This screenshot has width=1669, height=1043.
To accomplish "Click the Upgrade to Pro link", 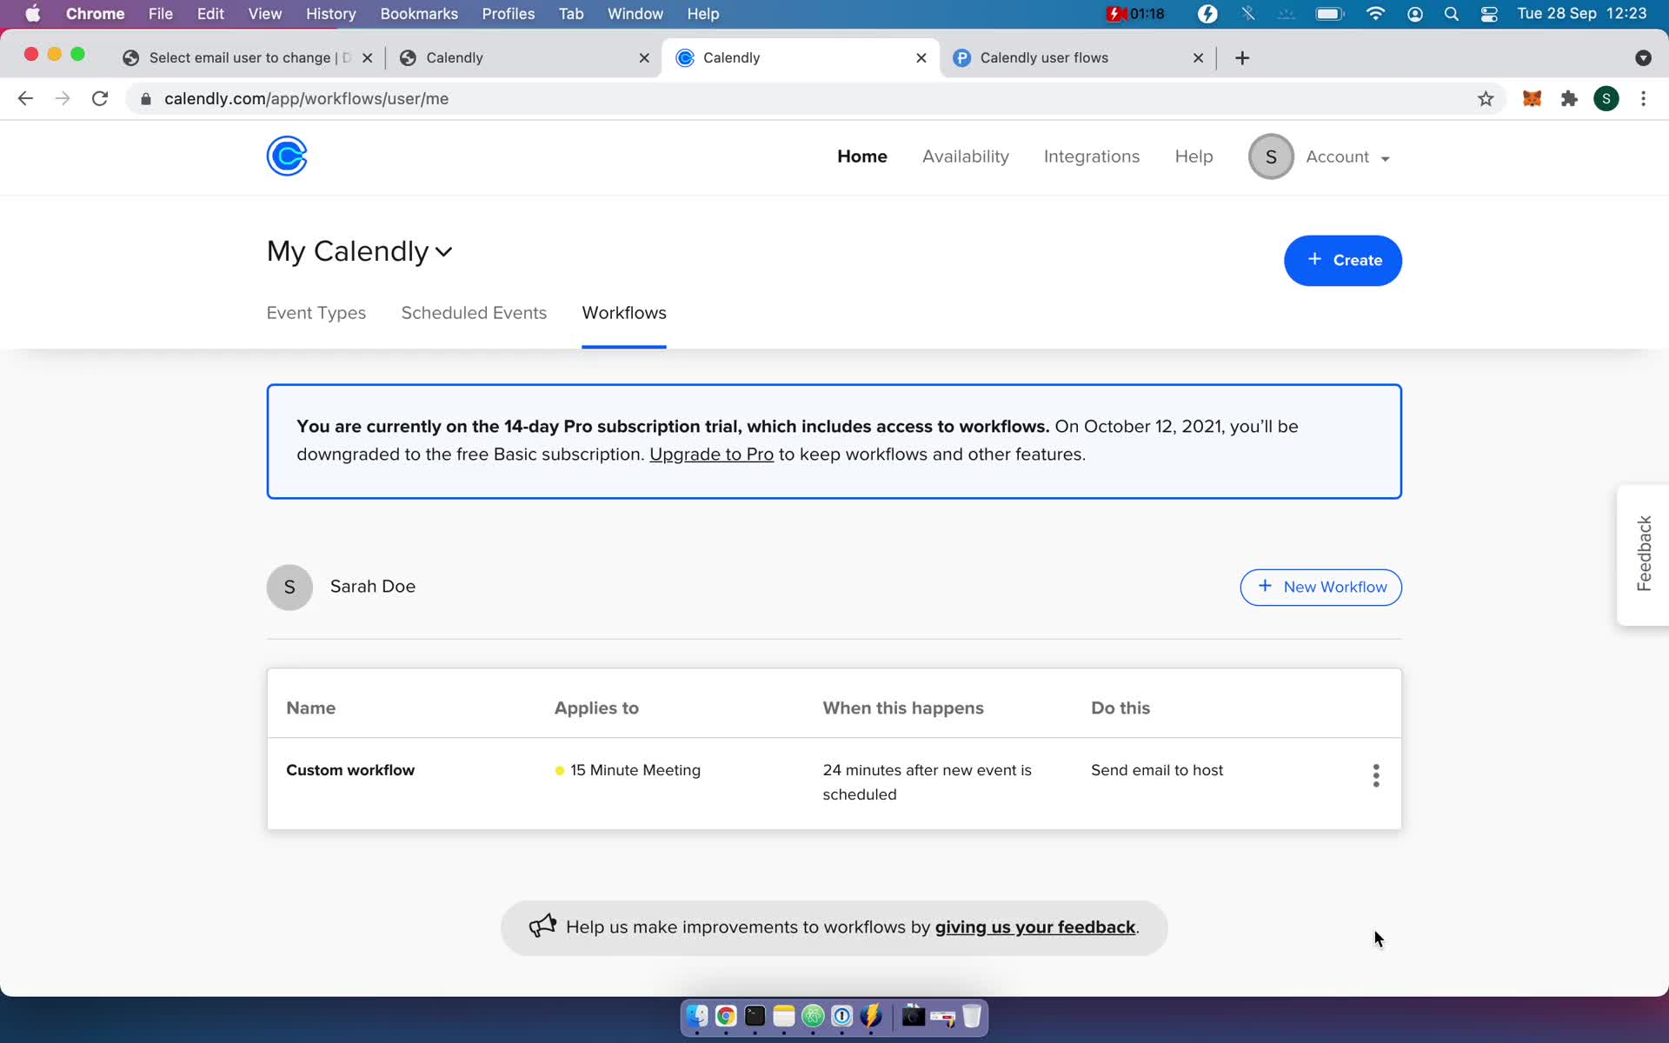I will tap(710, 455).
